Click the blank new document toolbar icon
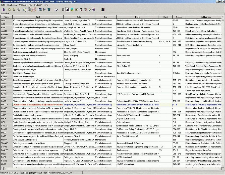This screenshot has height=175, width=225. (x=10, y=10)
